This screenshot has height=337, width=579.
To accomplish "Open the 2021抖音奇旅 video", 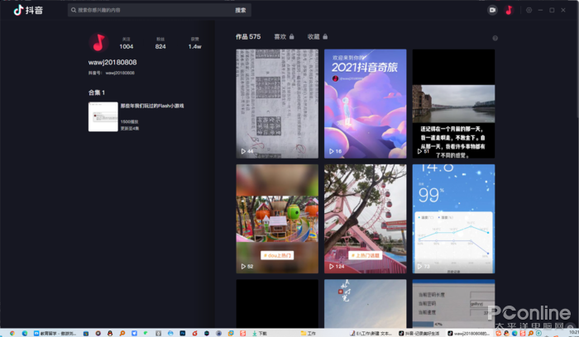I will [x=366, y=103].
